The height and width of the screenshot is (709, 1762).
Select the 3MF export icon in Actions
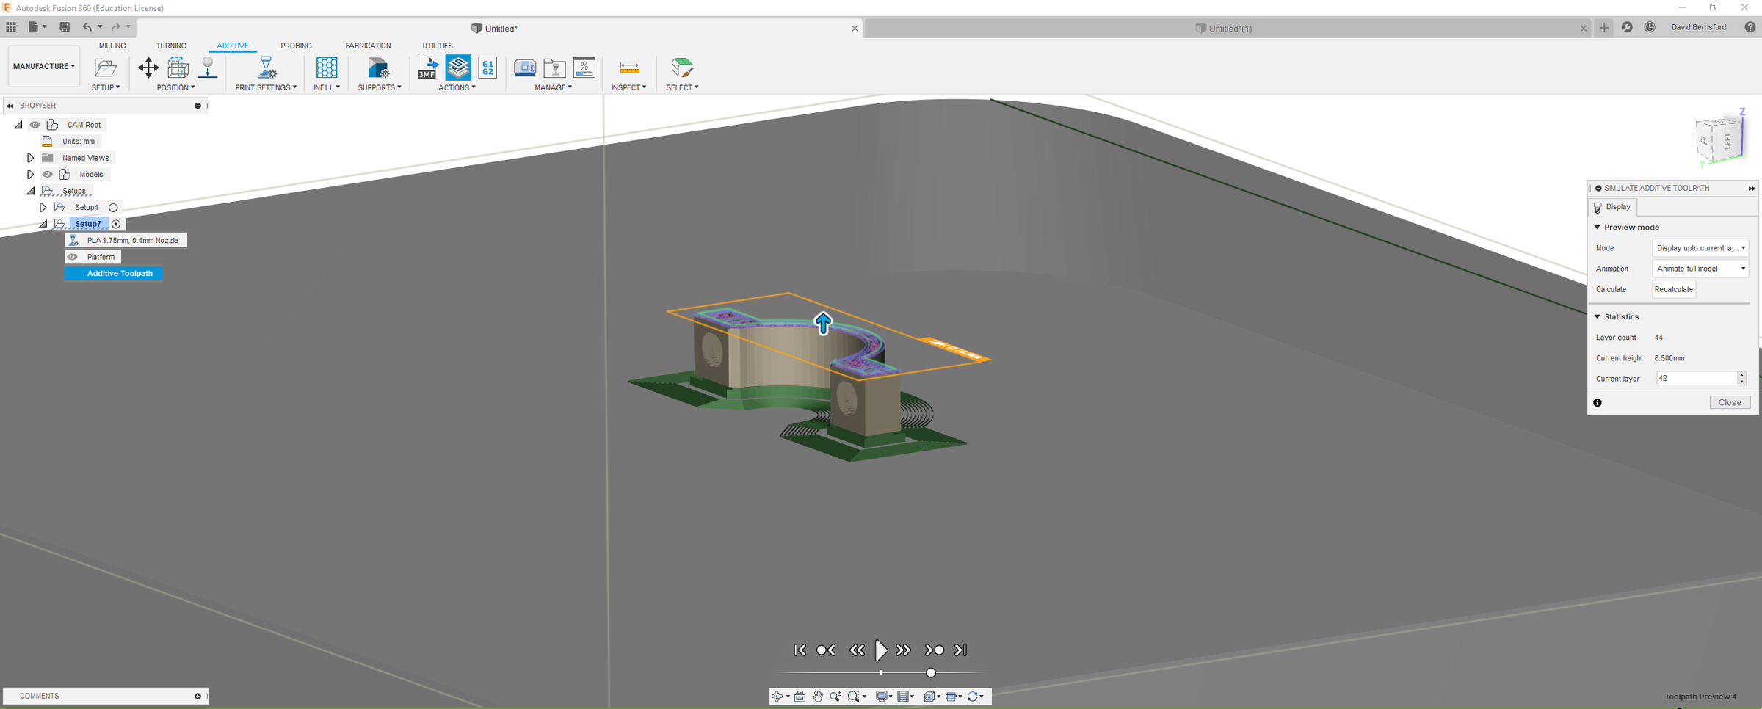click(x=427, y=68)
